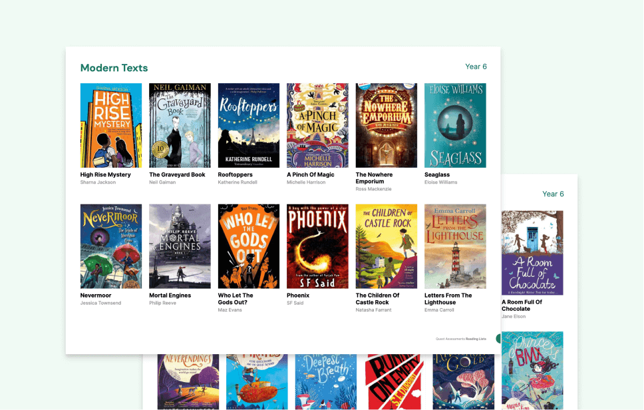Click author name SF Said
The height and width of the screenshot is (410, 644).
tap(295, 303)
